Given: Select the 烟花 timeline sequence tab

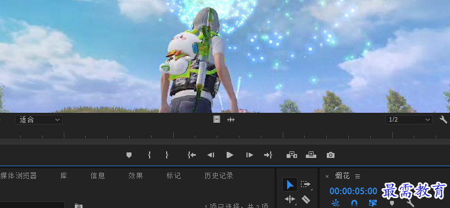Looking at the screenshot, I should (x=342, y=176).
